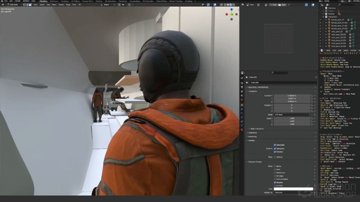Click the image editor View menu

coord(252,5)
